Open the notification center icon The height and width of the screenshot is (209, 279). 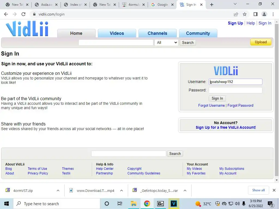[x=271, y=204]
